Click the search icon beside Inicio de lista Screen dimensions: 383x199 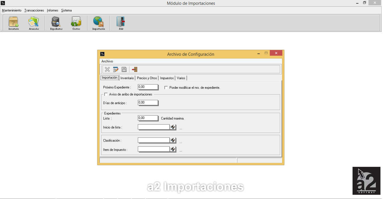[x=173, y=127]
